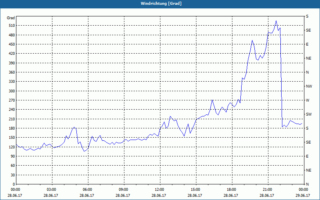Click the 360 label on the left axis

[11, 72]
